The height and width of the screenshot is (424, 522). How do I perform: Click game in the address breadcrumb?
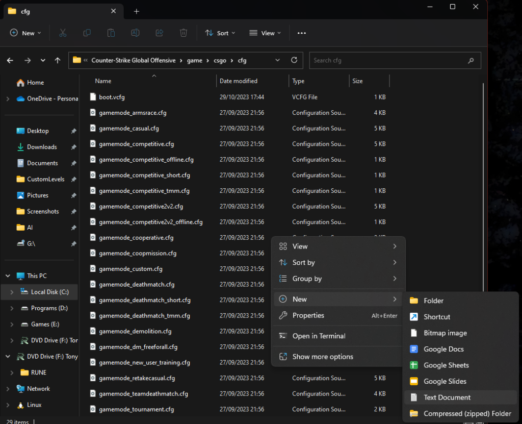coord(195,60)
